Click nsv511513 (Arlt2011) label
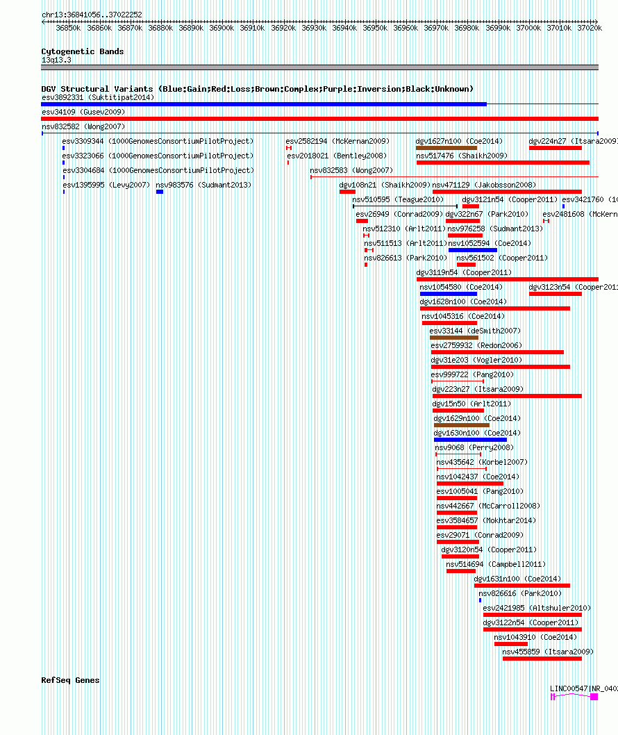The image size is (618, 735). click(x=406, y=243)
